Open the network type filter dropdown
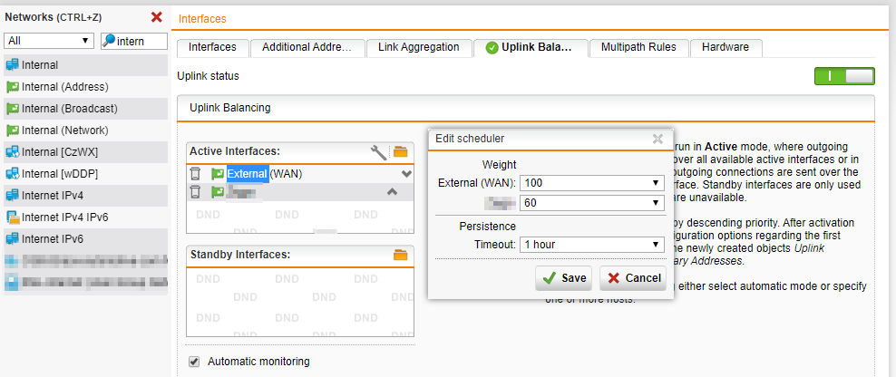Screen dimensions: 896x377 [50, 41]
